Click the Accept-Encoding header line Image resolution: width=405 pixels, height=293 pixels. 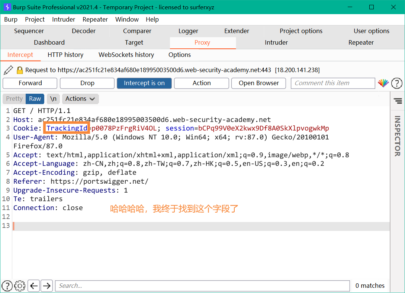tap(75, 173)
